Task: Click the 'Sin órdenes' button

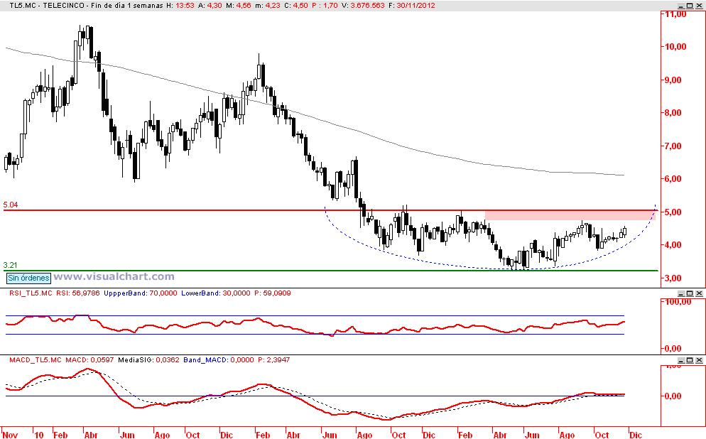Action: pyautogui.click(x=28, y=278)
